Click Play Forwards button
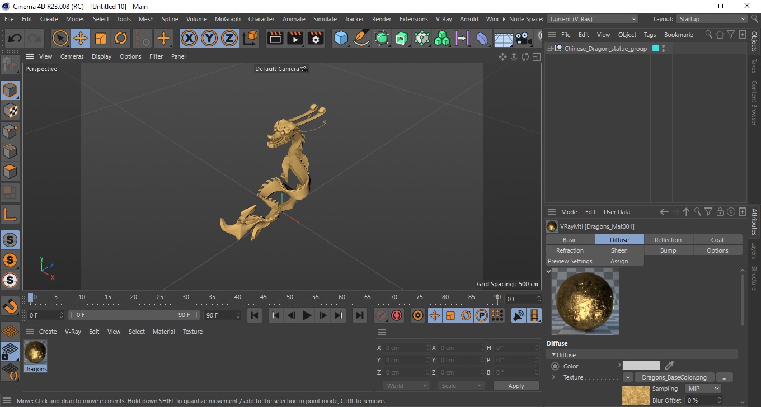The image size is (761, 407). click(307, 315)
